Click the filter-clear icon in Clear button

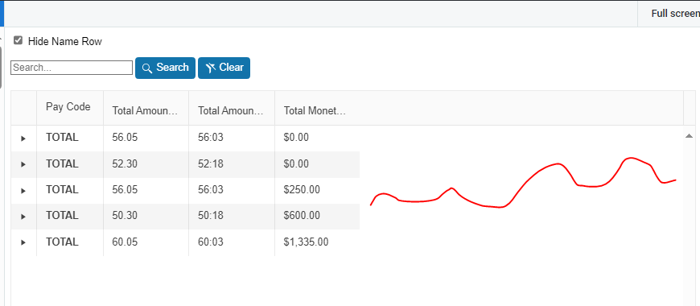click(211, 68)
